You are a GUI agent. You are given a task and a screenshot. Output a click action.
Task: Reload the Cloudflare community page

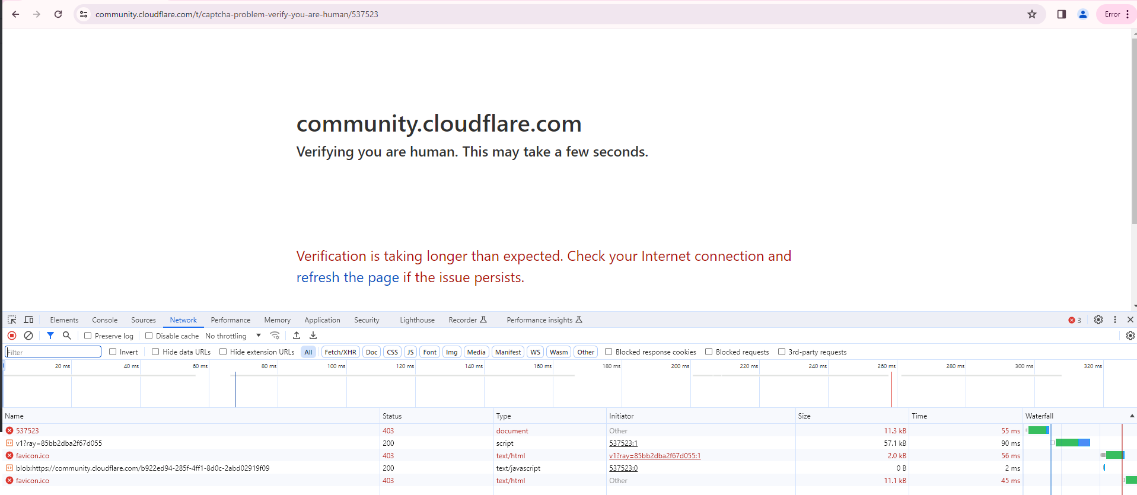(58, 14)
